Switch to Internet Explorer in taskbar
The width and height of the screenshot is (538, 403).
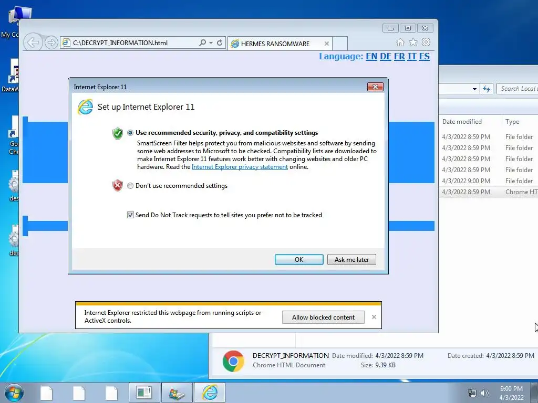click(x=210, y=393)
